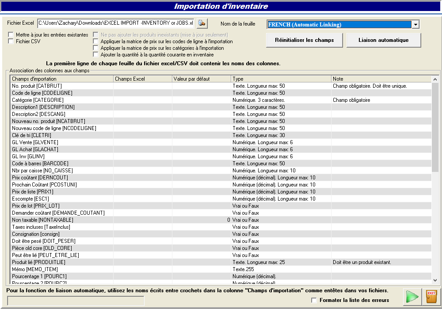Select row 'Produit lié [PRODUITLIE]'

click(221, 262)
